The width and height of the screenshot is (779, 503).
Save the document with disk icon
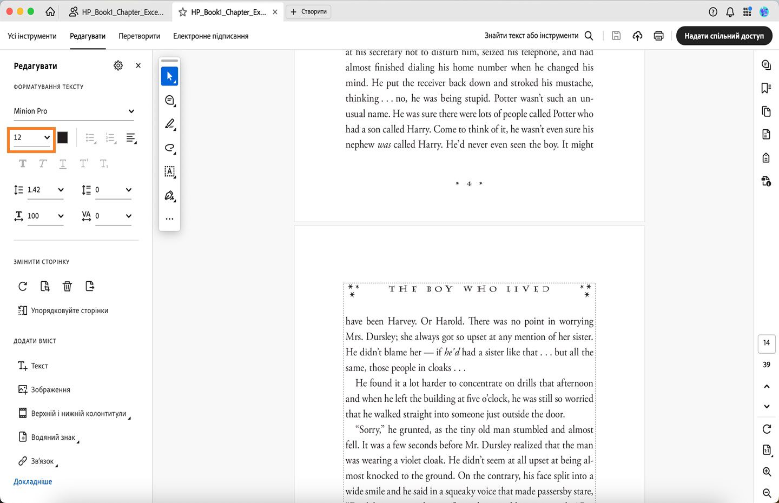point(616,36)
